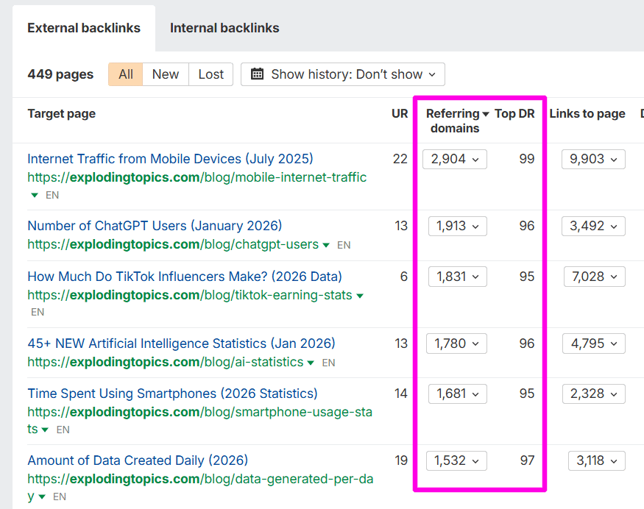Click the Target page column header
Image resolution: width=644 pixels, height=509 pixels.
(62, 113)
